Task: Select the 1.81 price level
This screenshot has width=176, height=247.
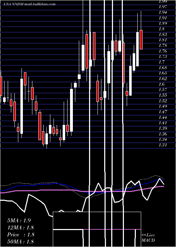Action: (163, 40)
